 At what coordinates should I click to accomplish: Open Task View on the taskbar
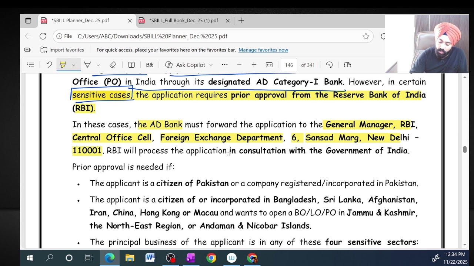click(x=89, y=258)
